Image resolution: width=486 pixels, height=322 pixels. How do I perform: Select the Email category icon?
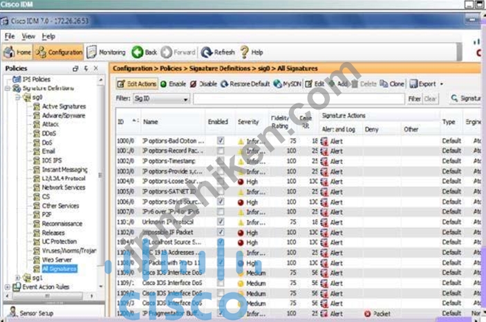(x=37, y=152)
